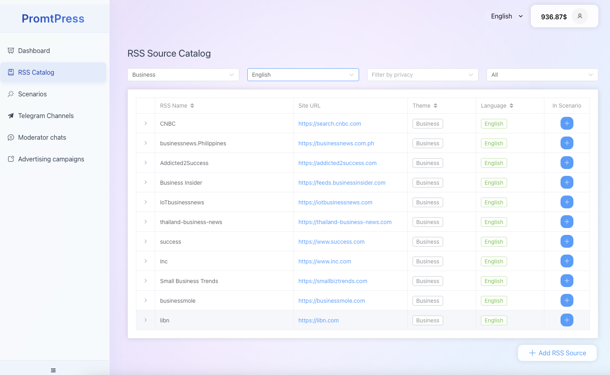Change interface language English selector
The height and width of the screenshot is (375, 610).
507,16
